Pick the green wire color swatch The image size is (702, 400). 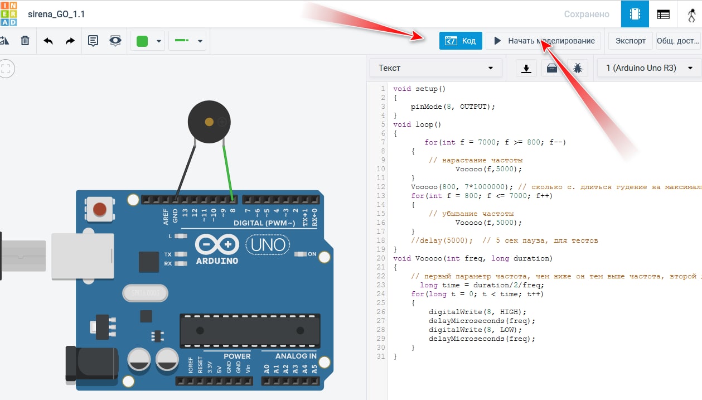(x=142, y=41)
